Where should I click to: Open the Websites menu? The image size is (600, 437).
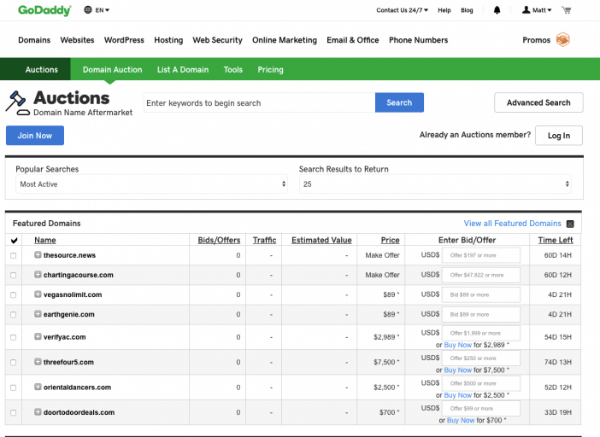click(x=77, y=40)
